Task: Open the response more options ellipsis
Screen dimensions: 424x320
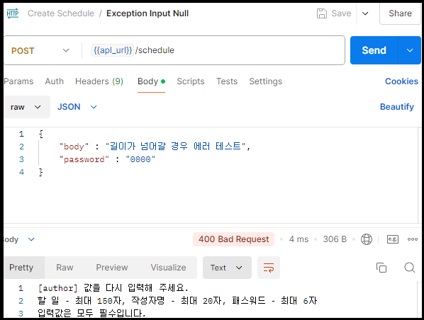Action: tap(413, 239)
